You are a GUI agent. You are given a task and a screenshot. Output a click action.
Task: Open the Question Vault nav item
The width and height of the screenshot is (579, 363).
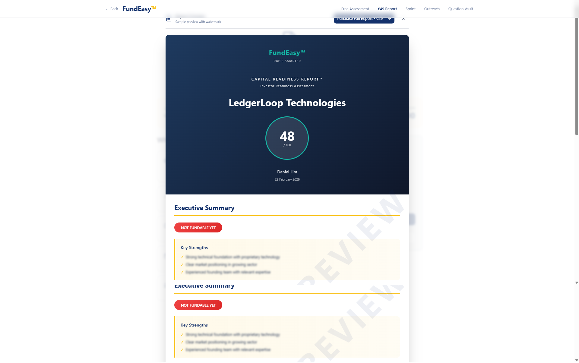pyautogui.click(x=460, y=9)
